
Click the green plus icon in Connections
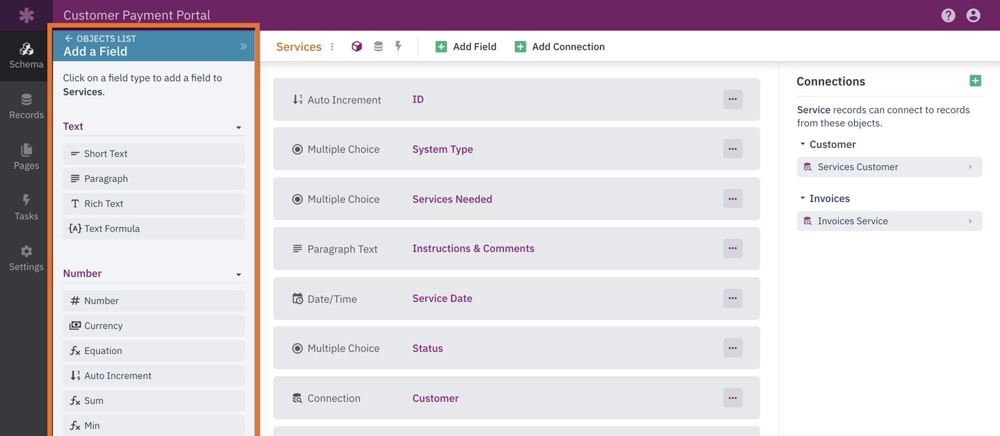pyautogui.click(x=975, y=81)
